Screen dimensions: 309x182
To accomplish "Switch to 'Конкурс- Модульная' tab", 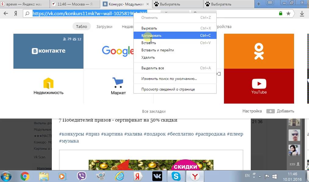I will (126, 4).
